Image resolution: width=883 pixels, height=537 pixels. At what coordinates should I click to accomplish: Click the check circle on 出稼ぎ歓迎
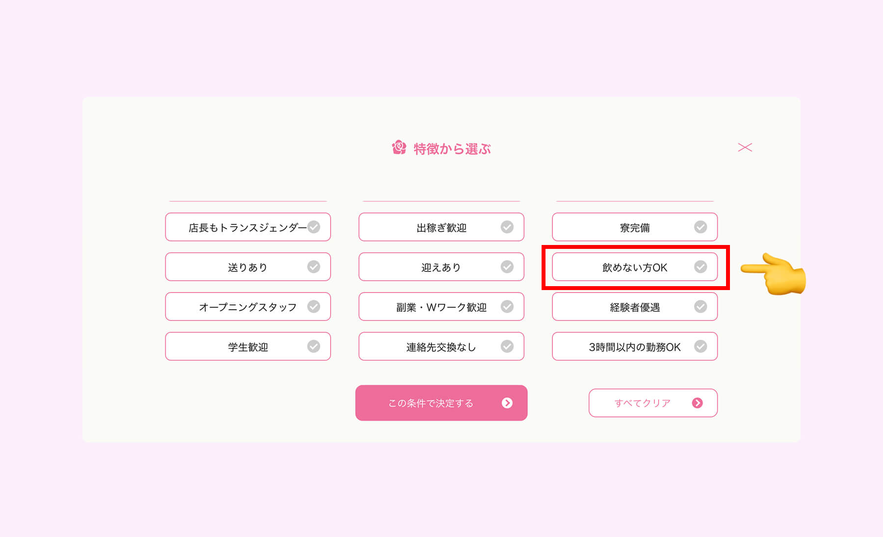[x=507, y=227]
